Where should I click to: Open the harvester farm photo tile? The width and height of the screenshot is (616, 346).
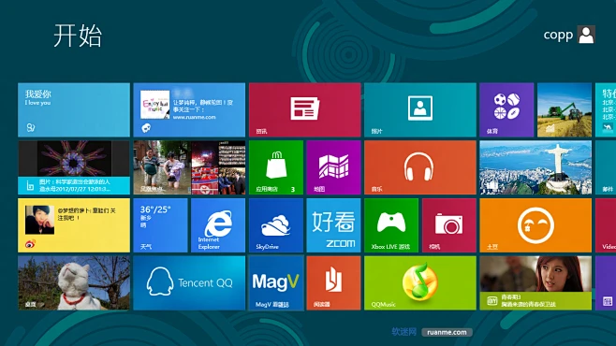coord(565,109)
